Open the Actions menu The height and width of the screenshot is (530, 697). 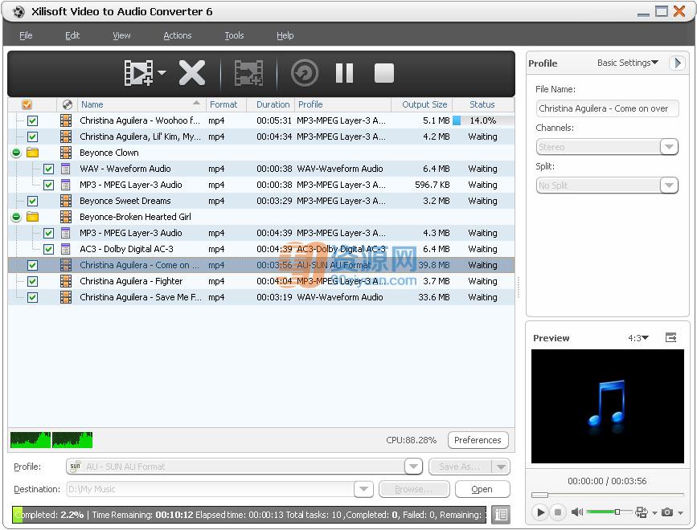[178, 35]
